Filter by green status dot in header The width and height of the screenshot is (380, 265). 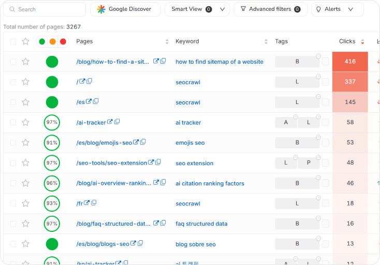[x=42, y=41]
